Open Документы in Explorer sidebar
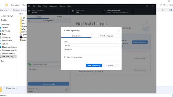The height and width of the screenshot is (97, 173). click(6, 37)
